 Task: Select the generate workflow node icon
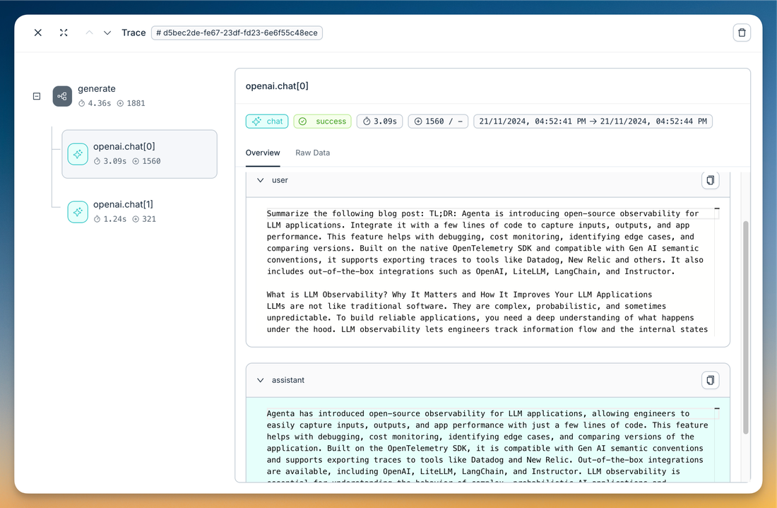coord(62,96)
